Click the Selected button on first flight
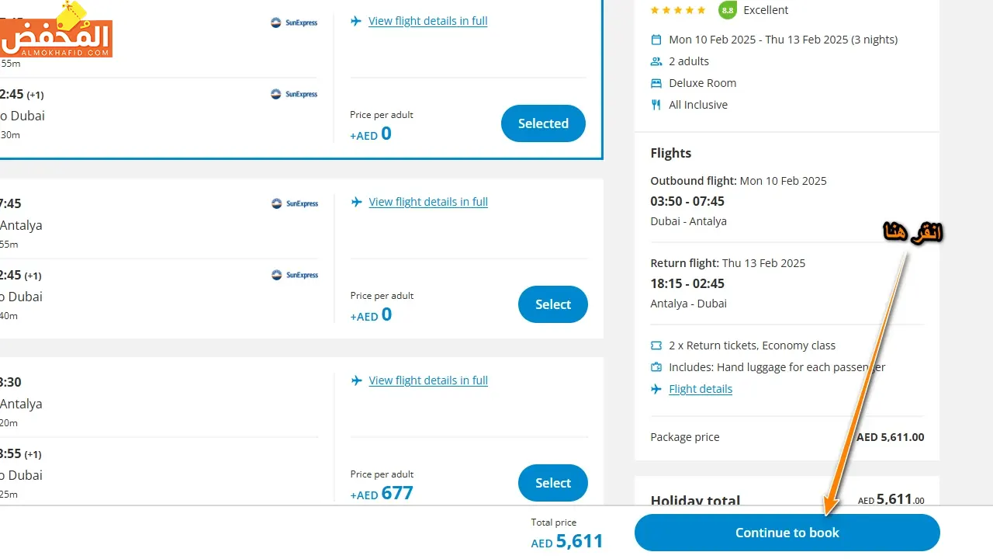Screen dimensions: 993x559 point(543,123)
